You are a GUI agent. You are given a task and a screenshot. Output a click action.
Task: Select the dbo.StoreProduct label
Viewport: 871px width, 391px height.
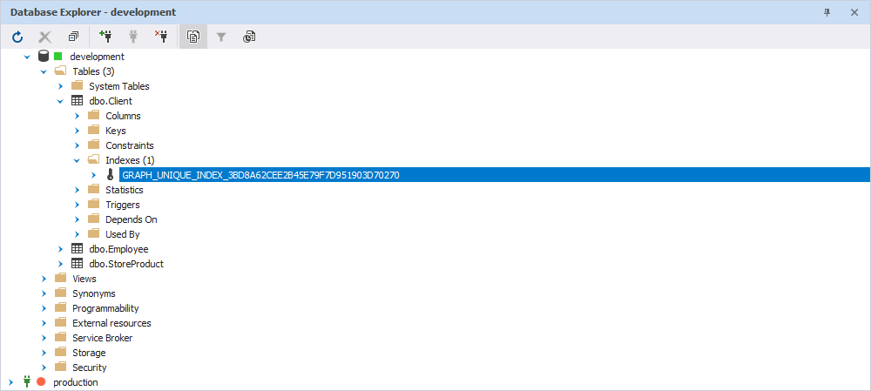(126, 264)
